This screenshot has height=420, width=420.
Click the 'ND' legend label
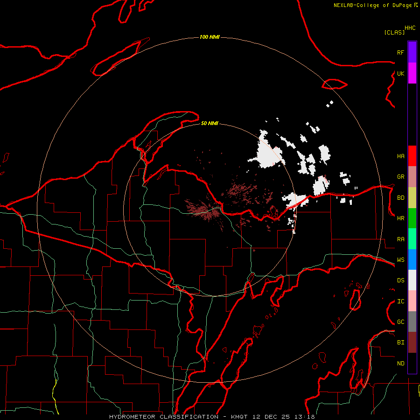[x=400, y=364]
